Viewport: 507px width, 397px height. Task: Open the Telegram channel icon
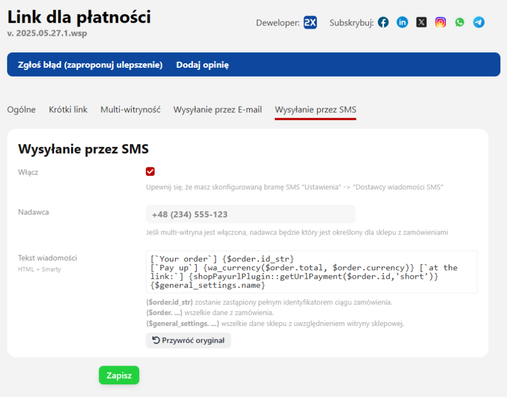coord(479,23)
